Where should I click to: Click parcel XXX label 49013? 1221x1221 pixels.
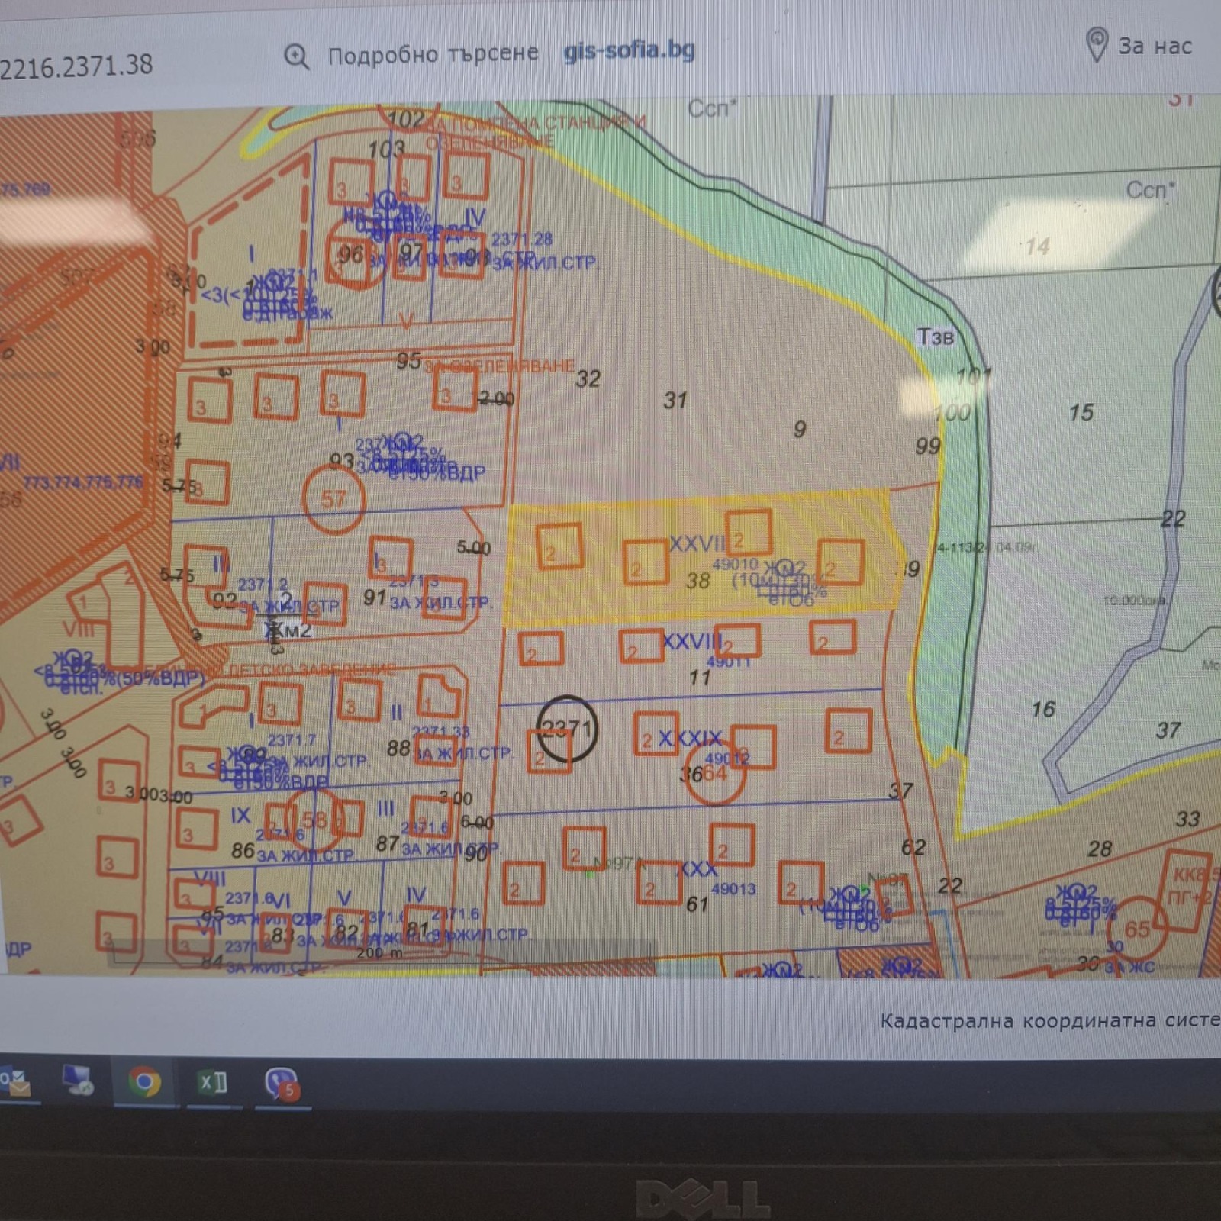tap(733, 889)
